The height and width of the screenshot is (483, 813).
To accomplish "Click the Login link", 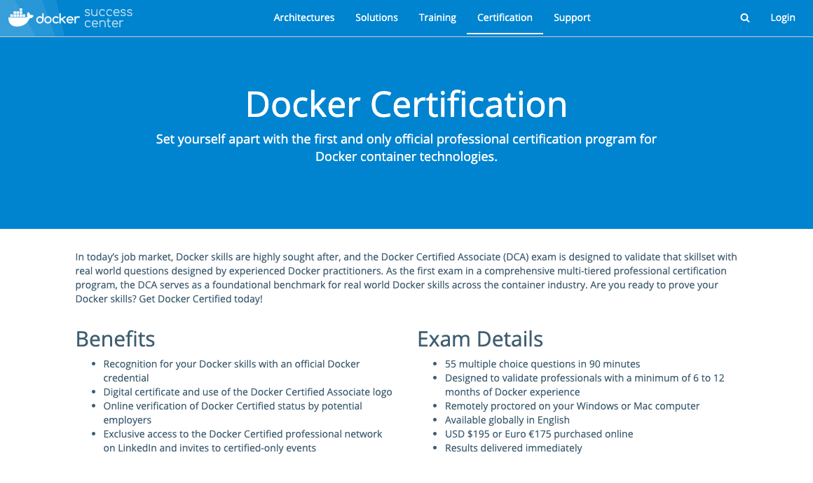I will click(x=782, y=17).
